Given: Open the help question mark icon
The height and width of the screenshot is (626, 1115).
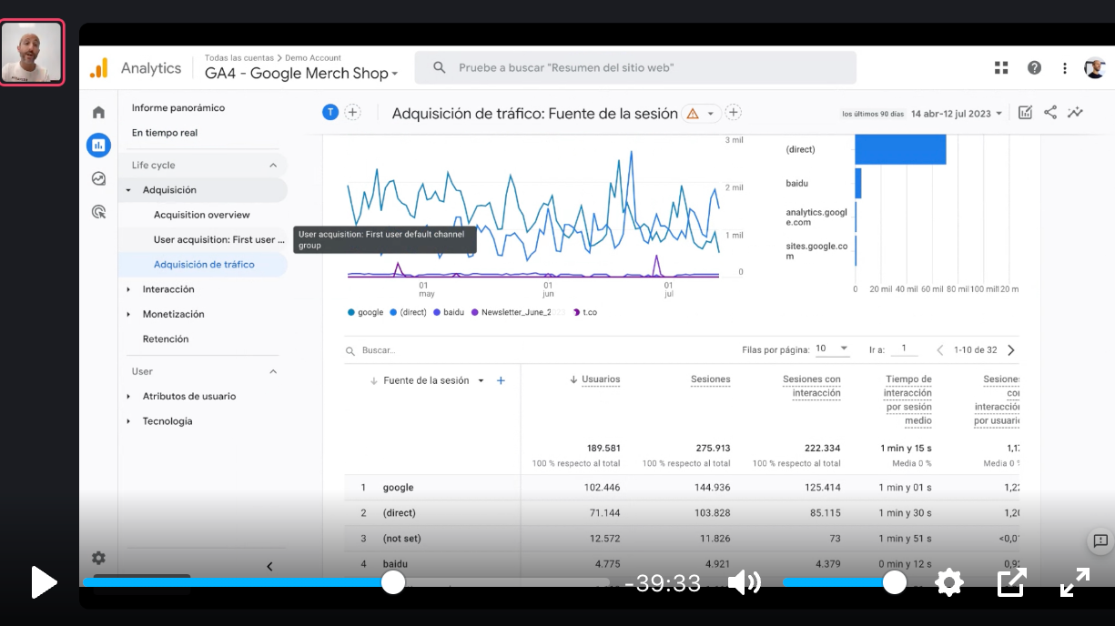Looking at the screenshot, I should pos(1034,68).
